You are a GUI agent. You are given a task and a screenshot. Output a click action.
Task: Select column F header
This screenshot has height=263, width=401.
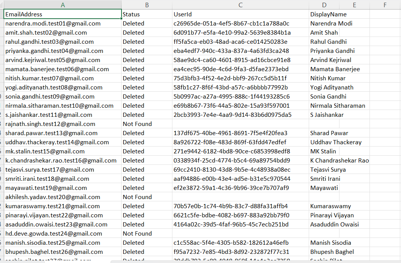(x=385, y=5)
